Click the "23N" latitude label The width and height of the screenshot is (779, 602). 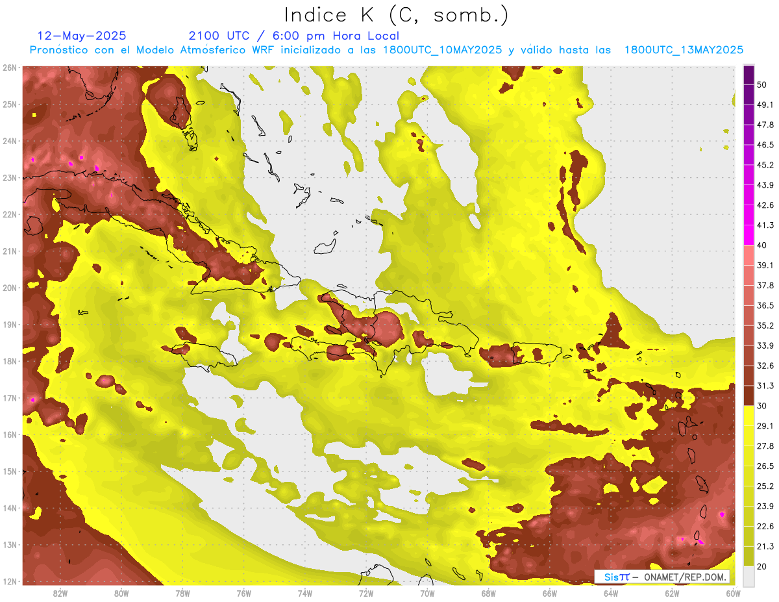point(10,177)
